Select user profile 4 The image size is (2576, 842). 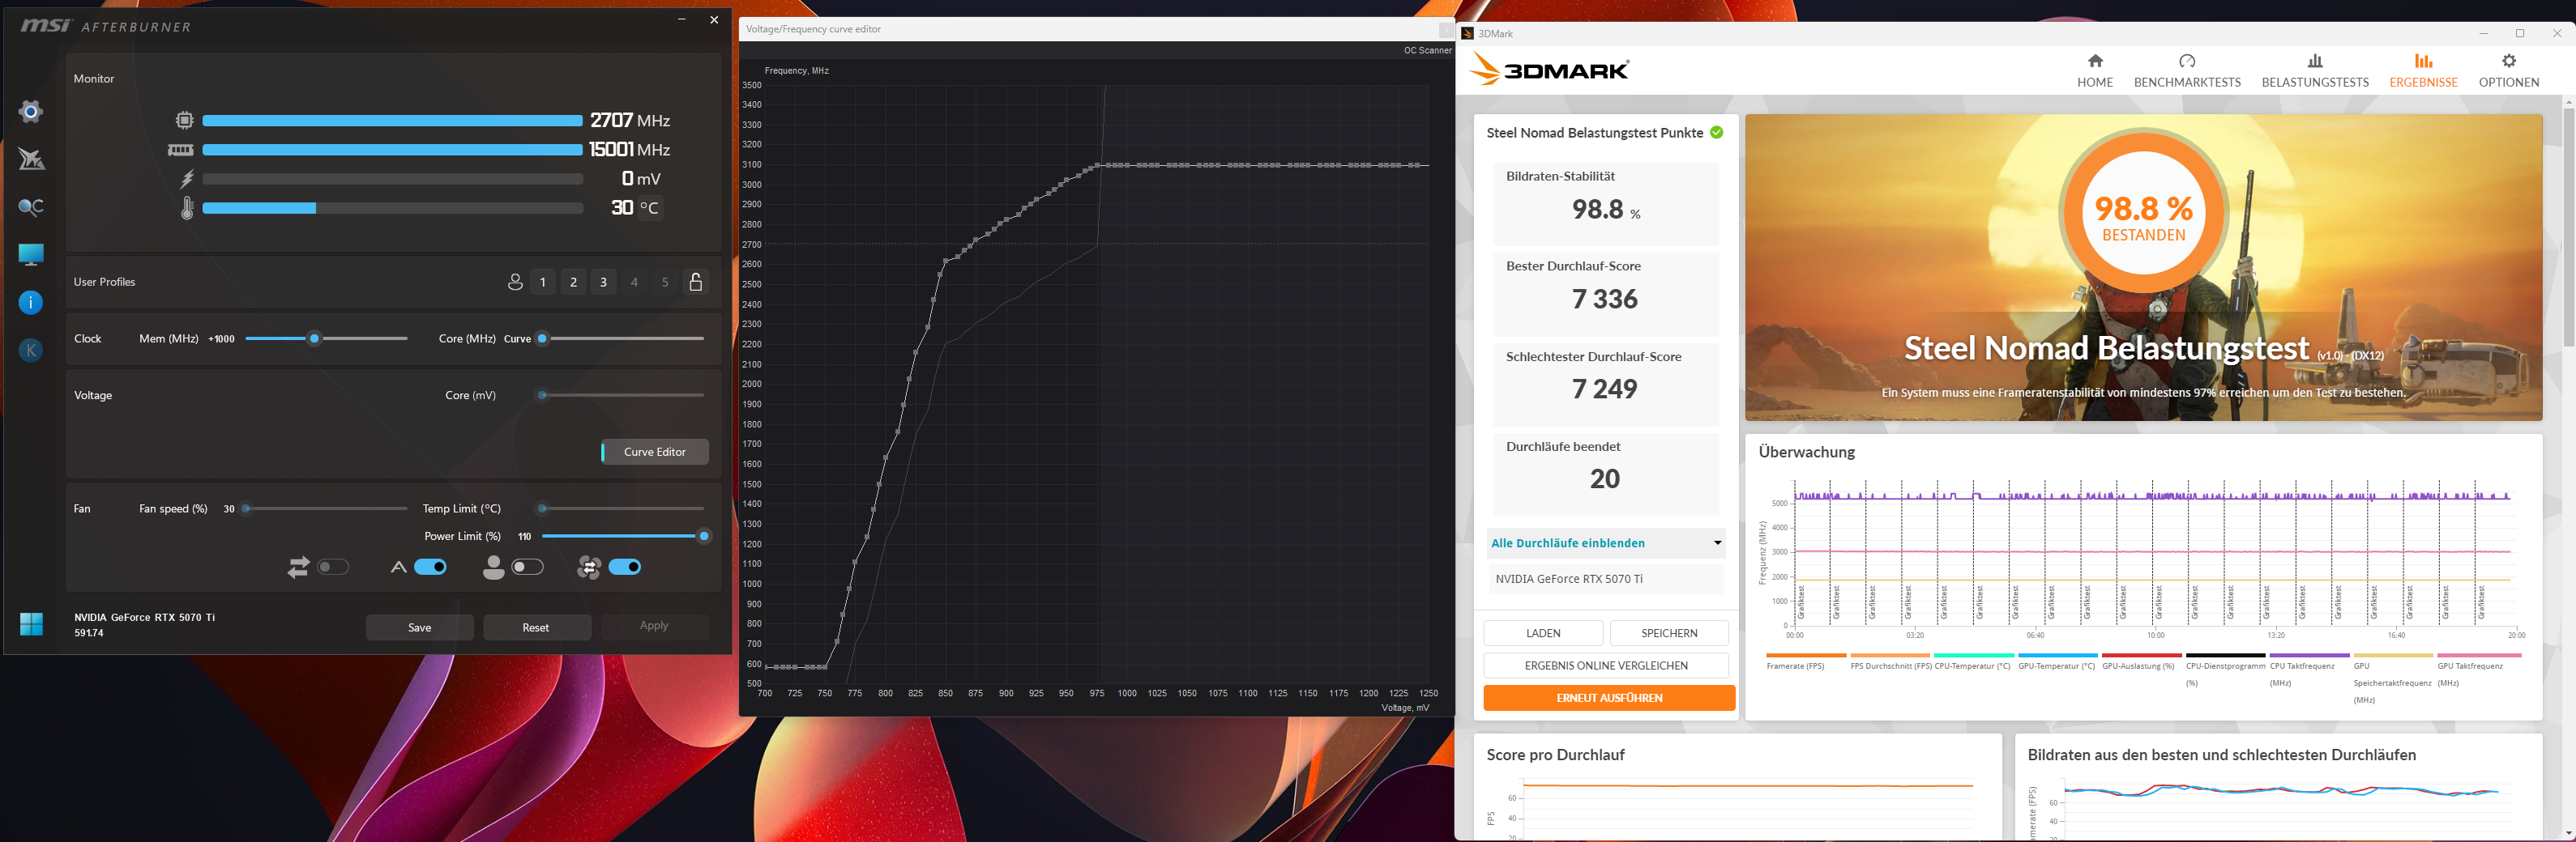tap(634, 283)
